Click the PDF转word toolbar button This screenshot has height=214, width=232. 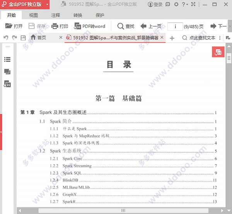tap(90, 26)
